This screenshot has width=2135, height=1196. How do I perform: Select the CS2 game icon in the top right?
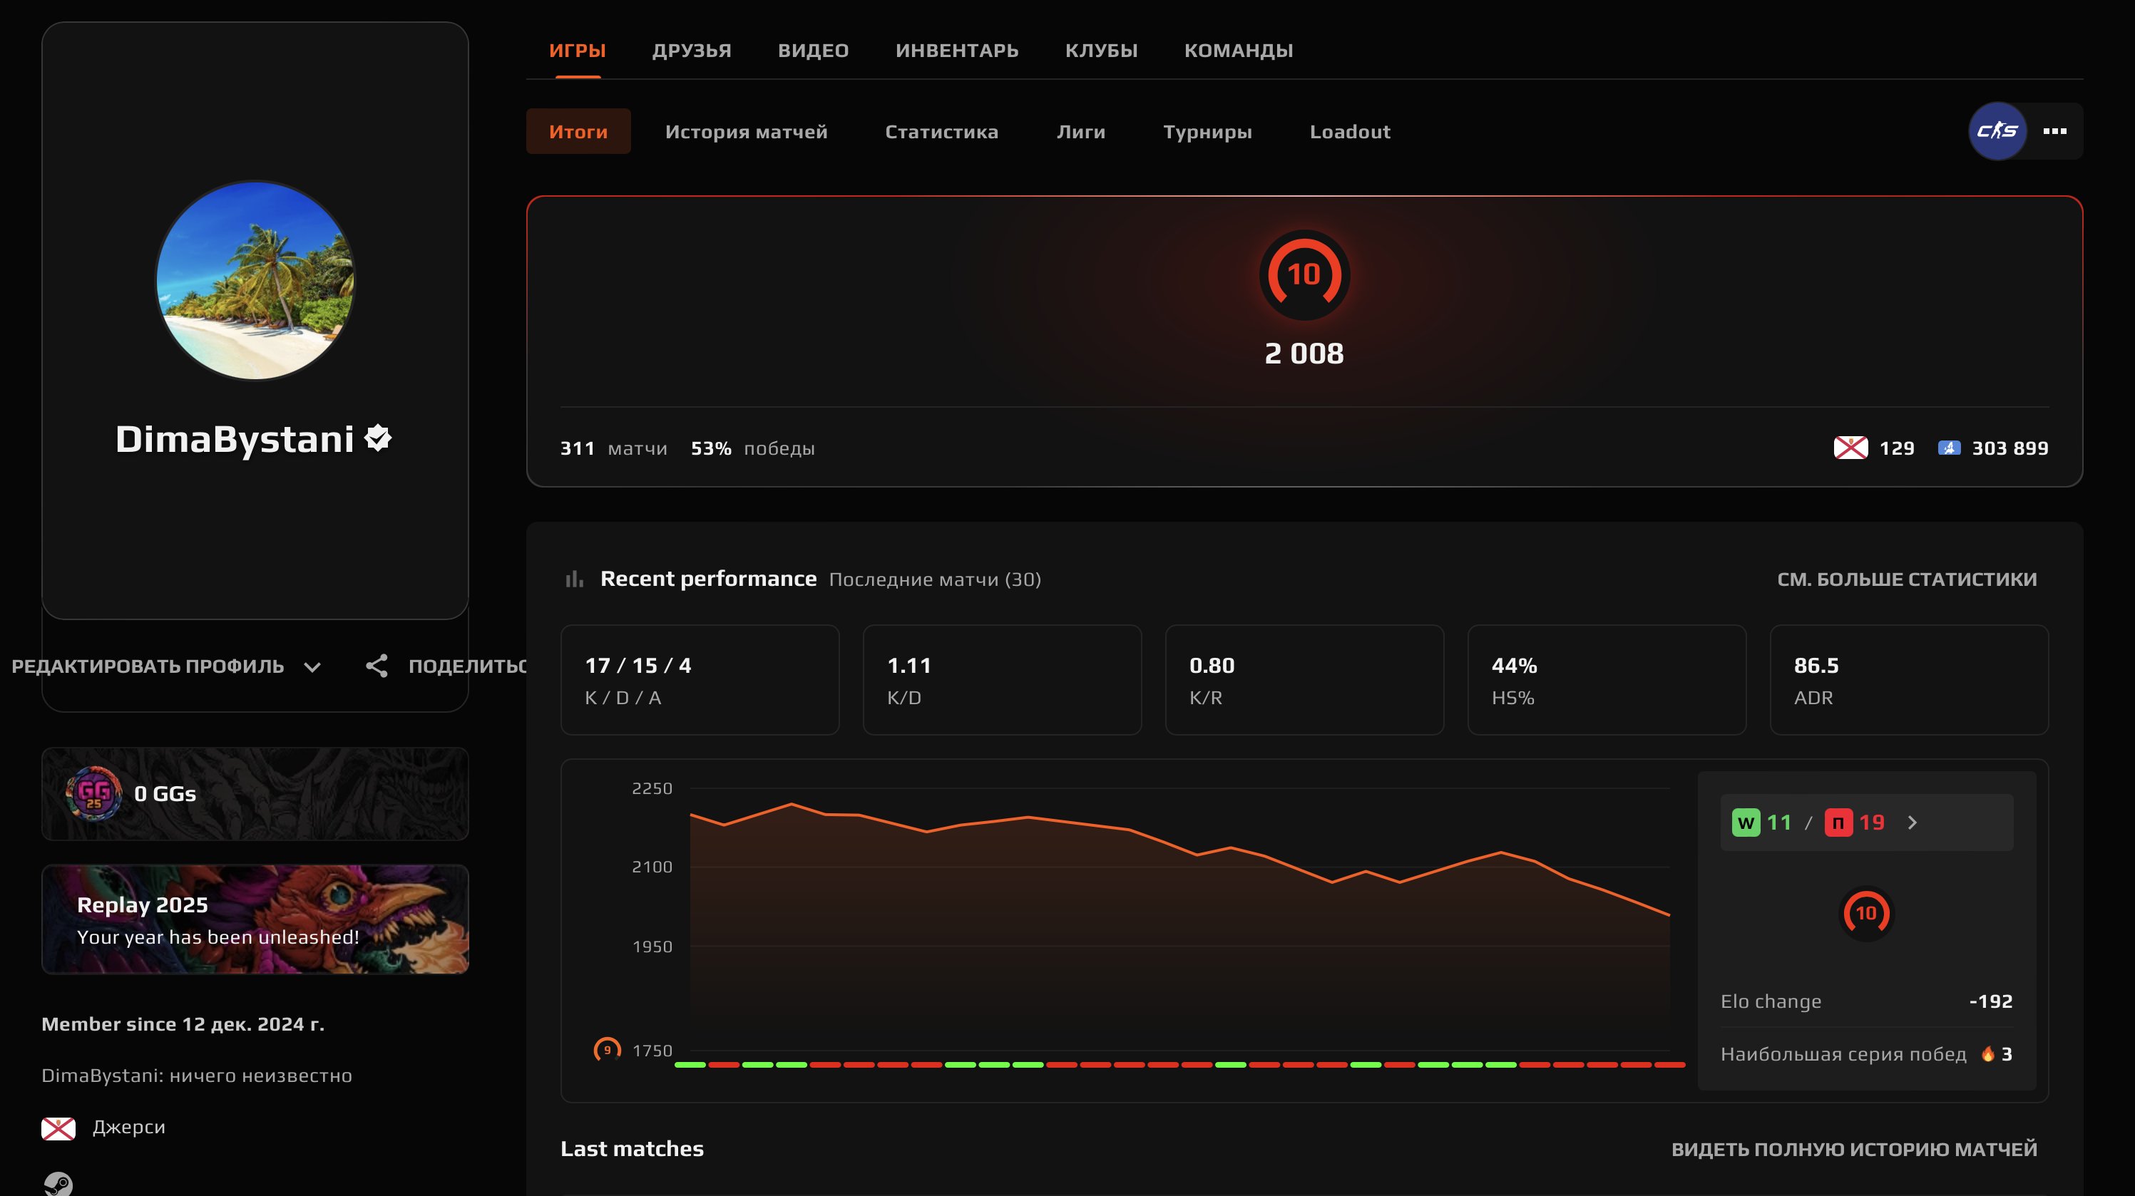[x=1997, y=131]
